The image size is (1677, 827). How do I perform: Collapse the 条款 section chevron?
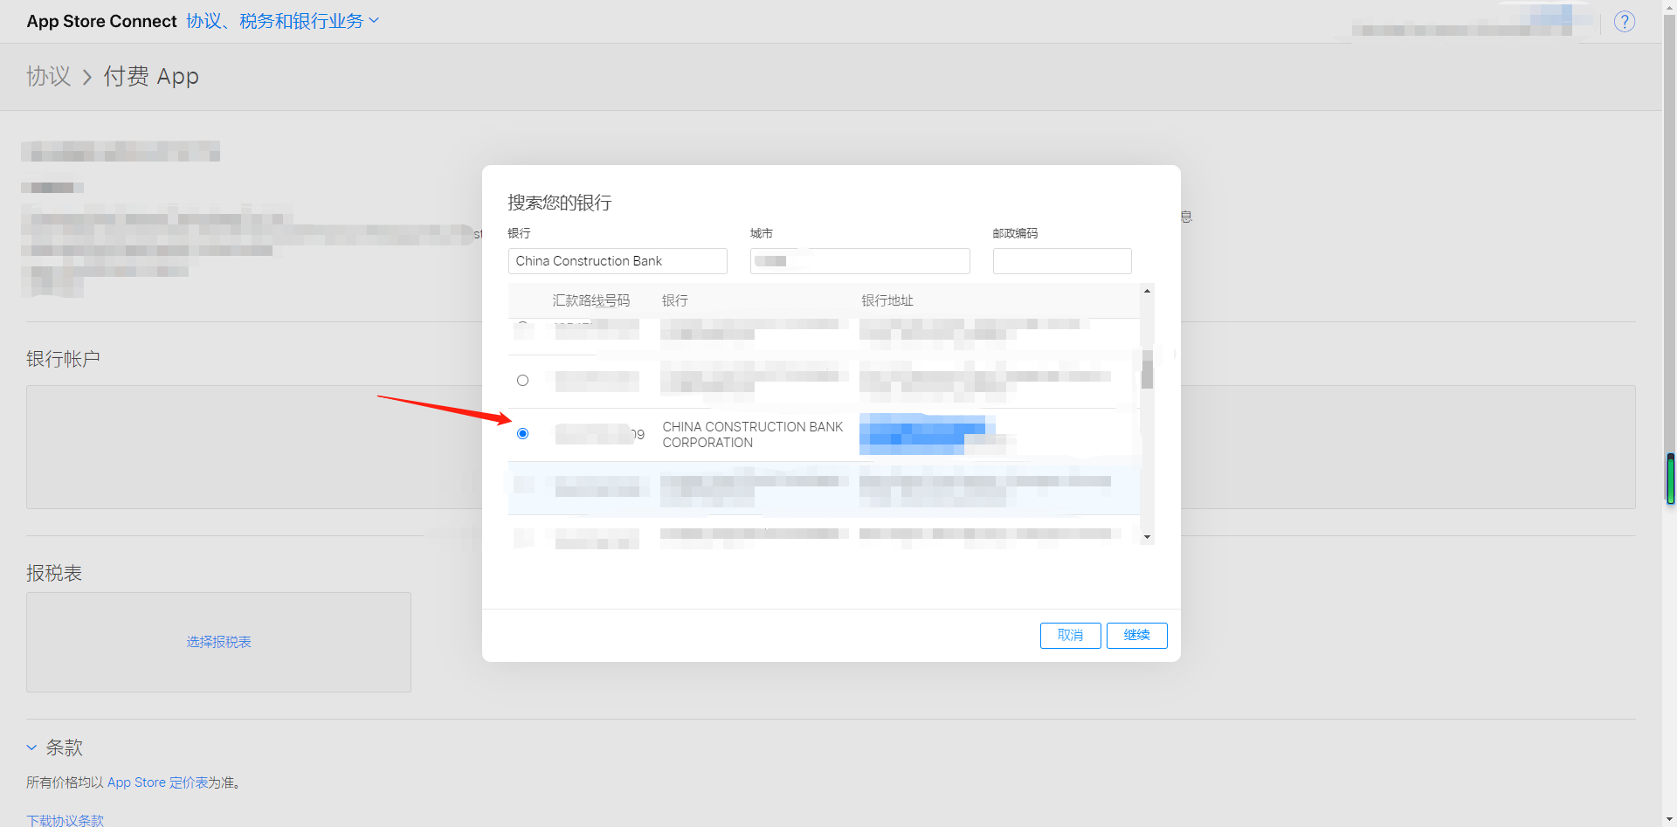pos(31,748)
